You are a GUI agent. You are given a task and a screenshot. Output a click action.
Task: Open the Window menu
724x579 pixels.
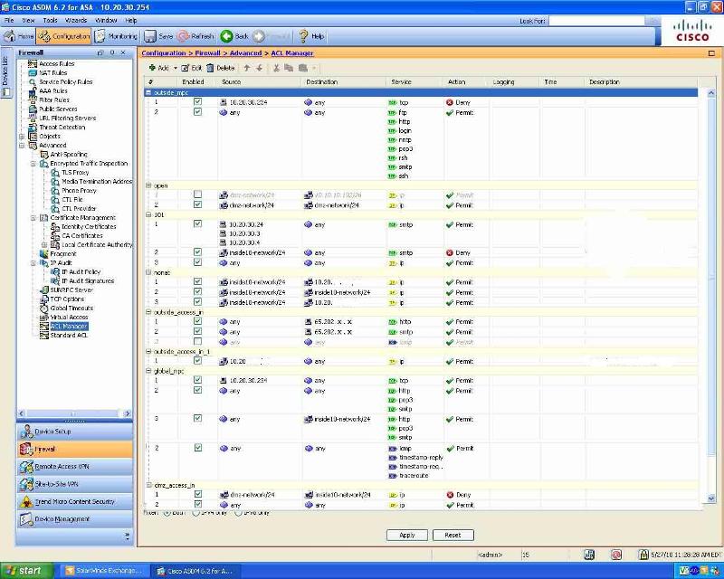click(x=106, y=20)
